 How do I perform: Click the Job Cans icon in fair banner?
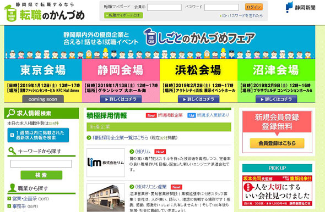pyautogui.click(x=151, y=37)
